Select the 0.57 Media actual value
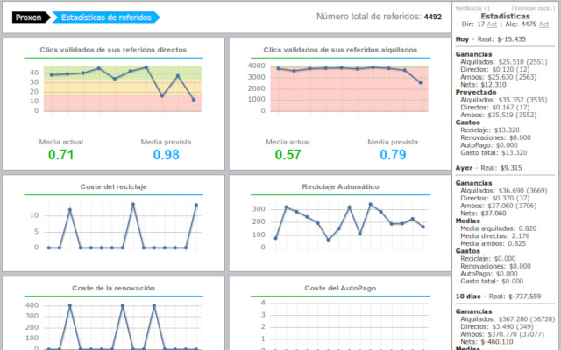 pyautogui.click(x=288, y=155)
